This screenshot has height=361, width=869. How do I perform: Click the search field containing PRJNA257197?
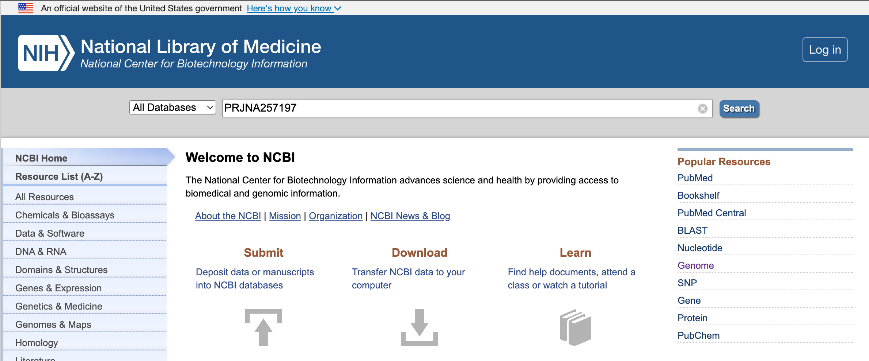click(x=457, y=108)
